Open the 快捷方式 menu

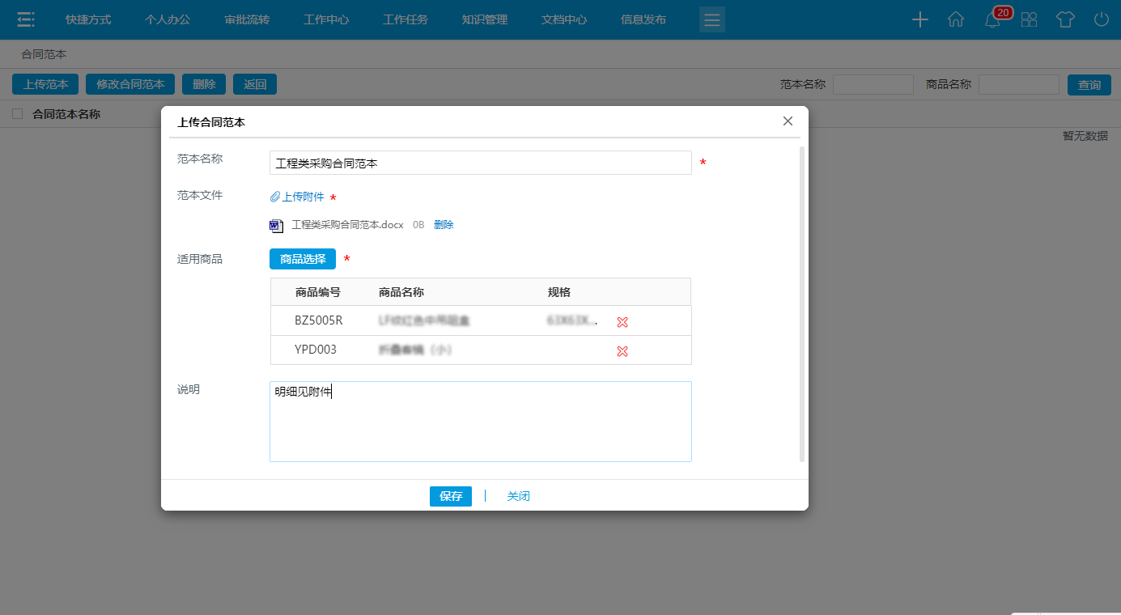tap(87, 19)
